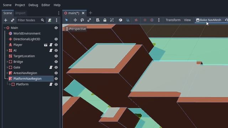Hide the DirectionalLight3D node
Screen dimensions: 228x128
[x=56, y=39]
